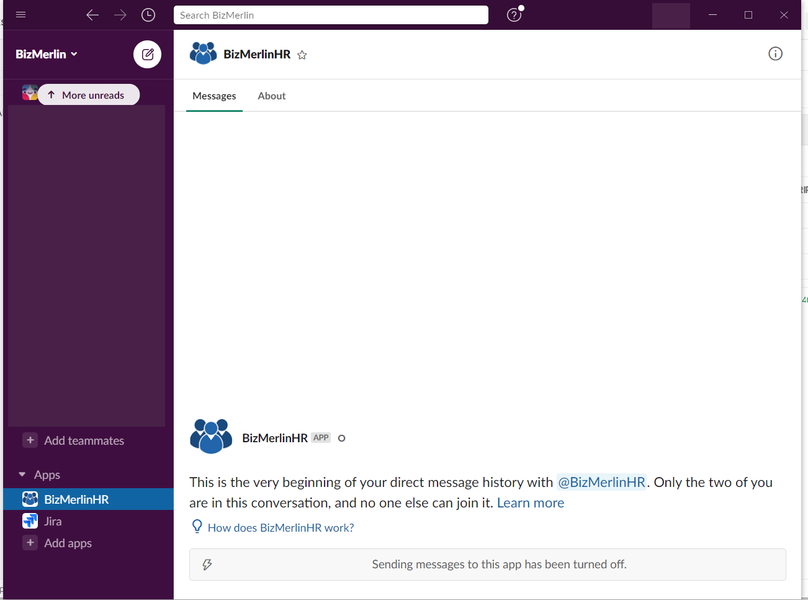Close the Slack window
The image size is (808, 600).
pos(784,15)
